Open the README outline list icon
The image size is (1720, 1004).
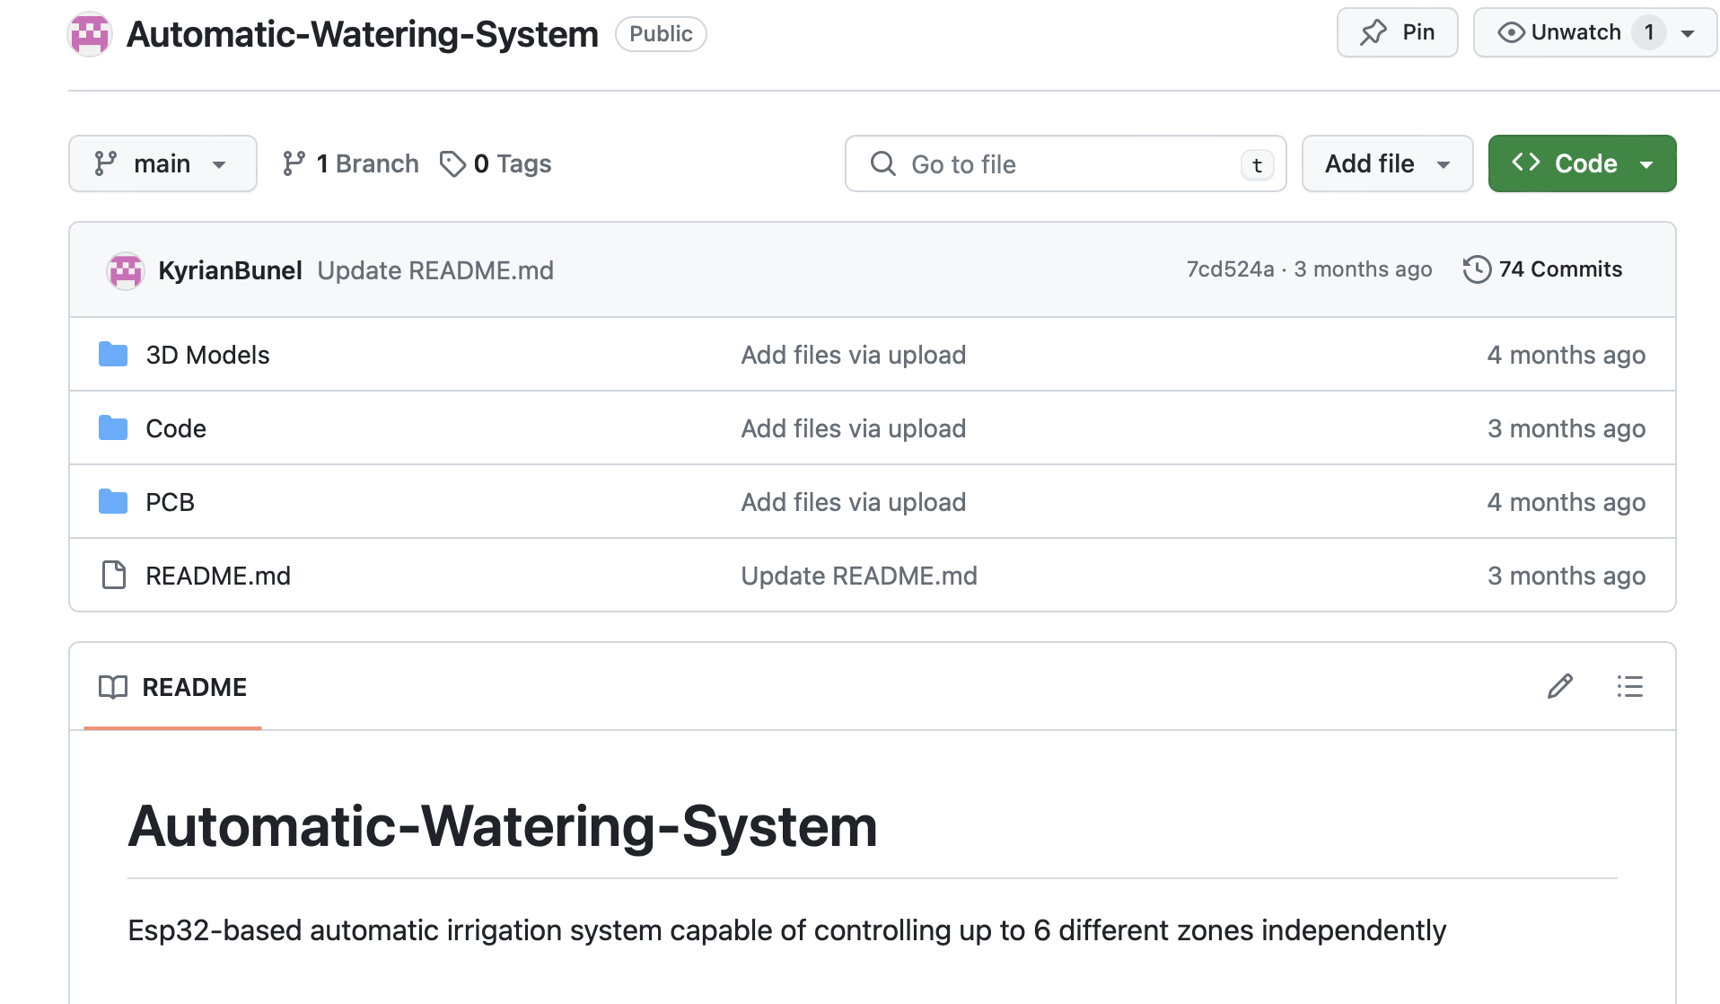[x=1629, y=687]
